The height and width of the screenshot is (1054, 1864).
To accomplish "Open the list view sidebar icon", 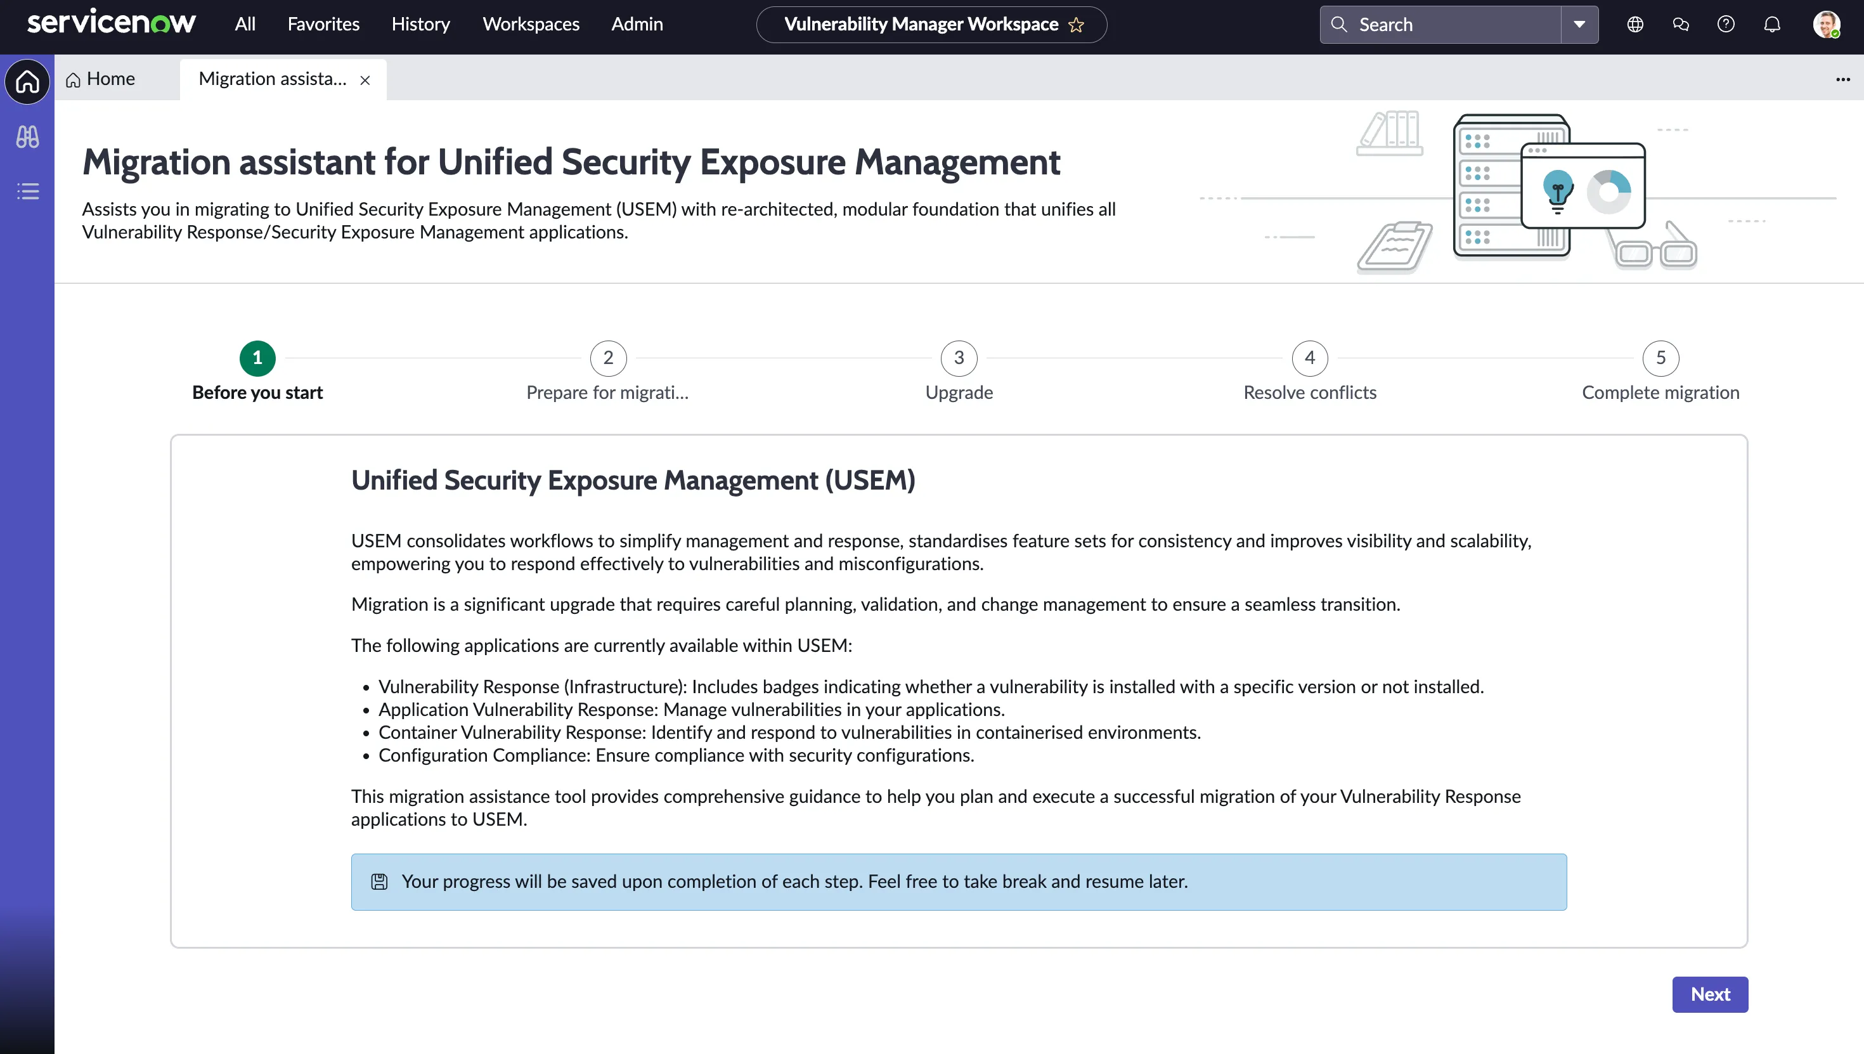I will (27, 191).
